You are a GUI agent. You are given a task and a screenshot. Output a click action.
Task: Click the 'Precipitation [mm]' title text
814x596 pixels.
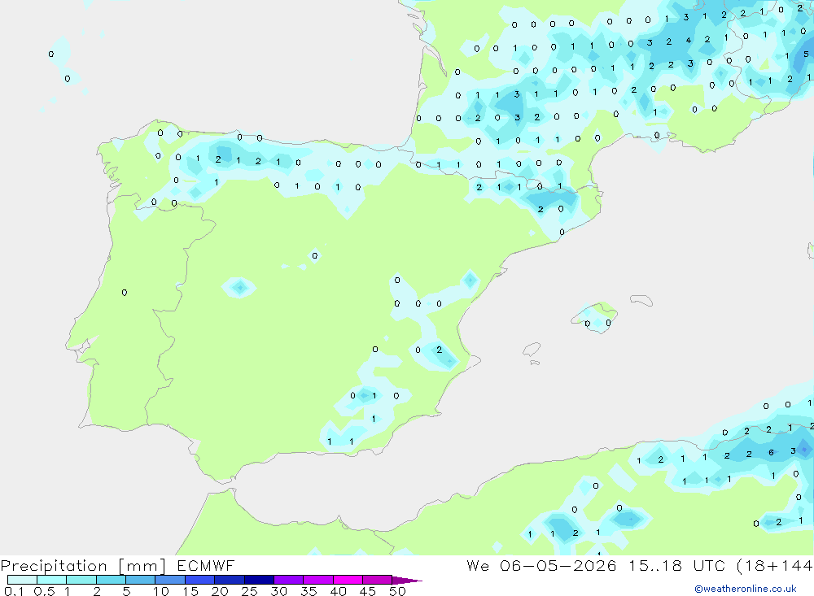[x=83, y=566]
